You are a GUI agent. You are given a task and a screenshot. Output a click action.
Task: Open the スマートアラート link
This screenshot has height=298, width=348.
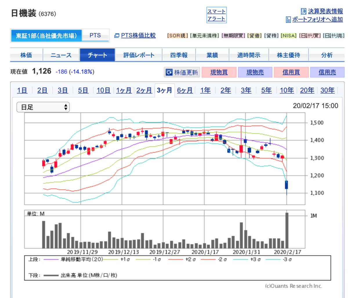click(x=216, y=15)
